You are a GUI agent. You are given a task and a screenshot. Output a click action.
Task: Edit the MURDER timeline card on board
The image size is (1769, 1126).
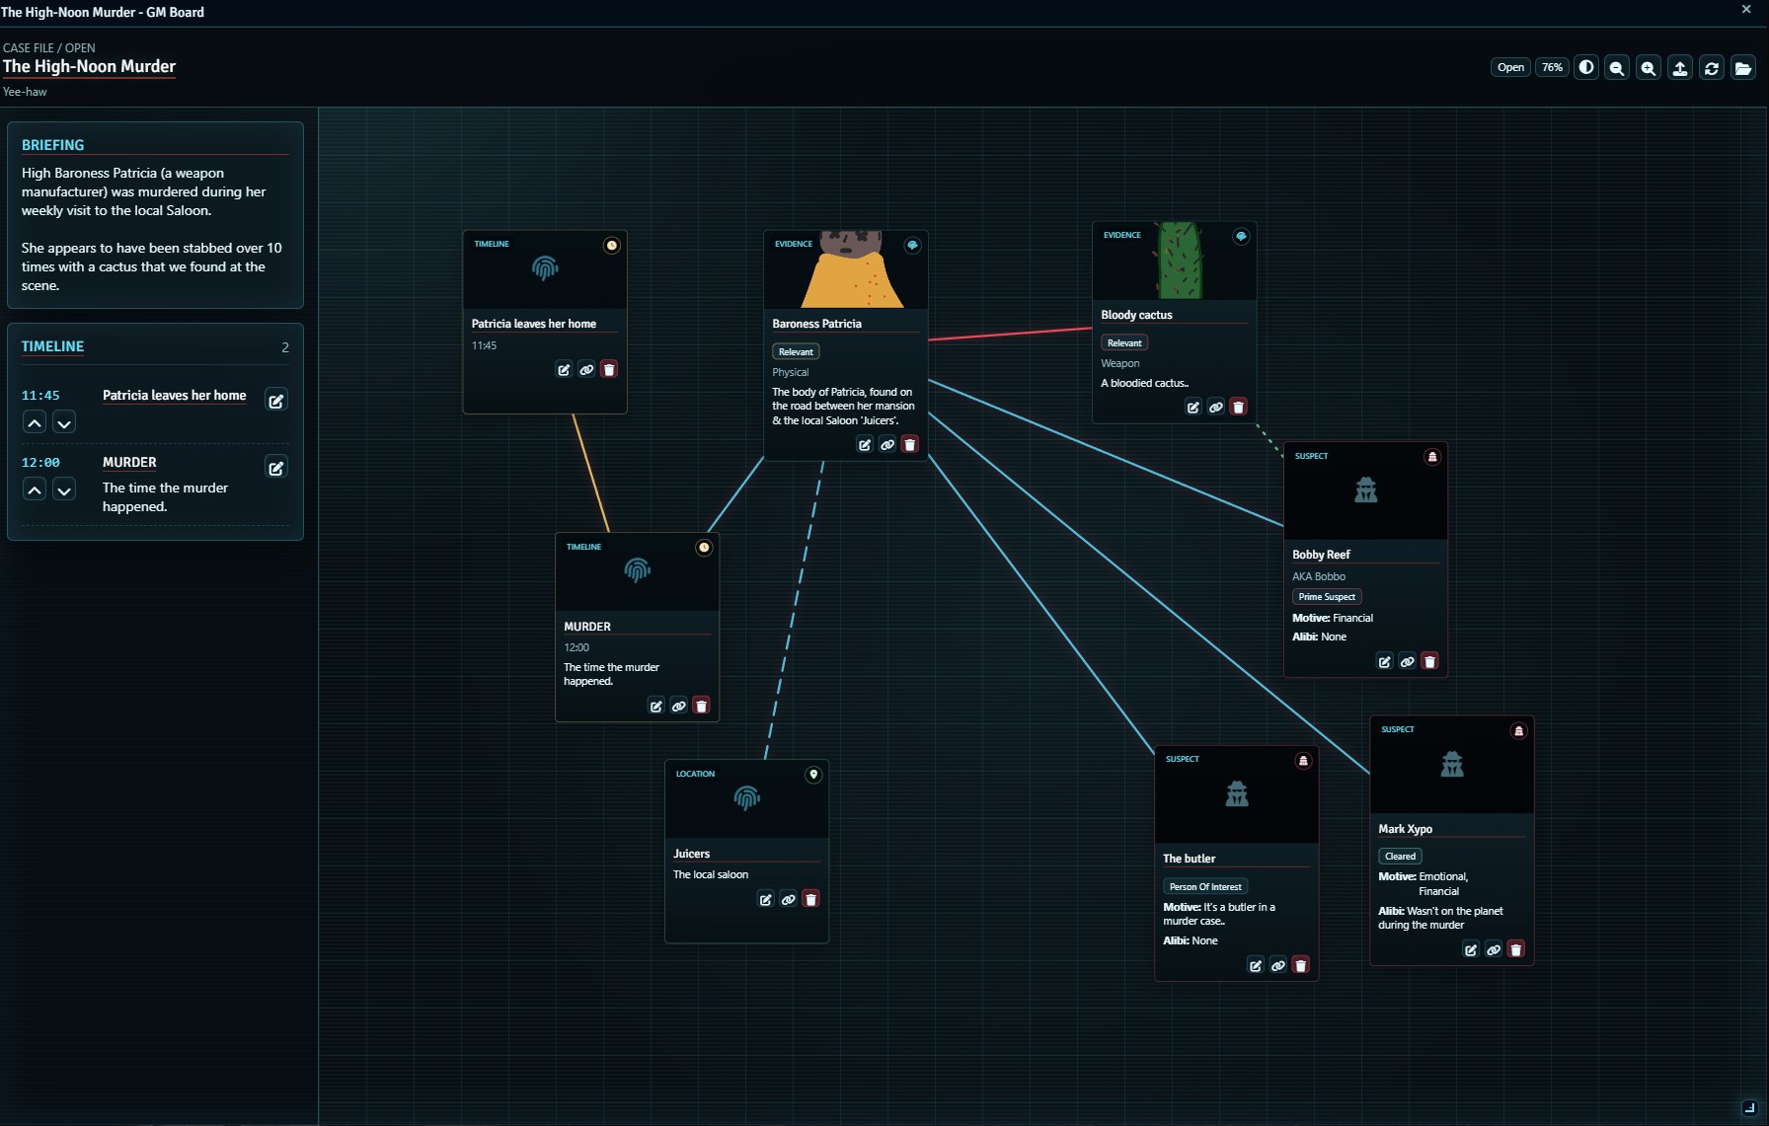click(x=656, y=706)
